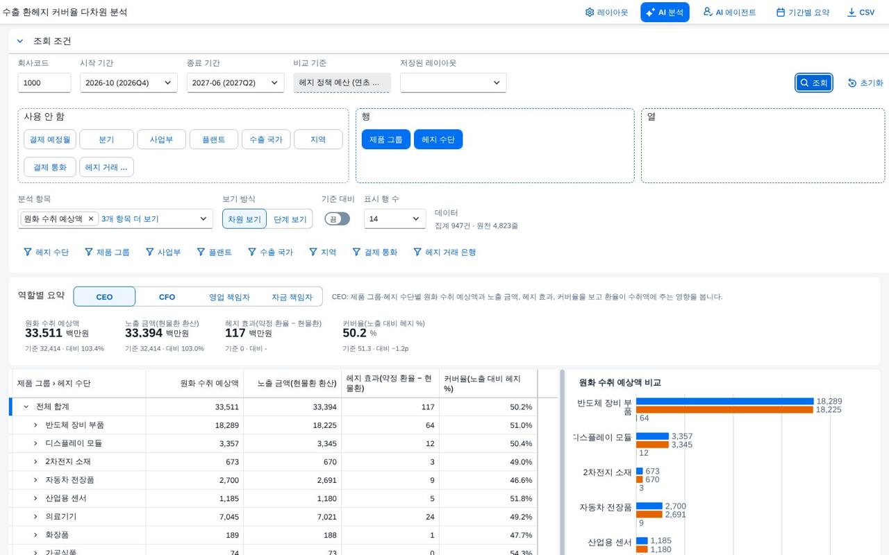Select the 영업 책임자 tab
The image size is (889, 555).
(x=229, y=297)
